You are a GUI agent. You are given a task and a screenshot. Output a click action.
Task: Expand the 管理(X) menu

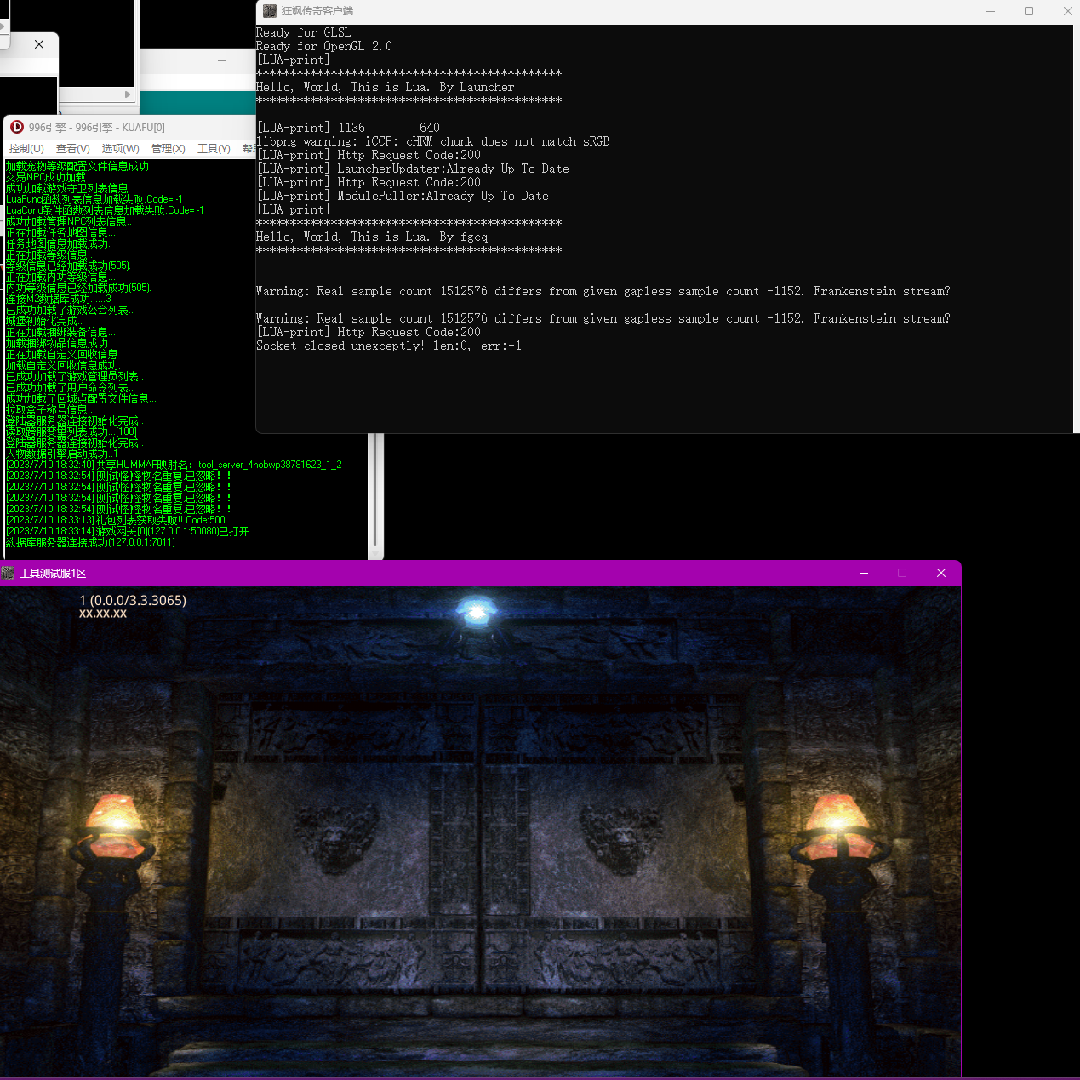tap(168, 149)
